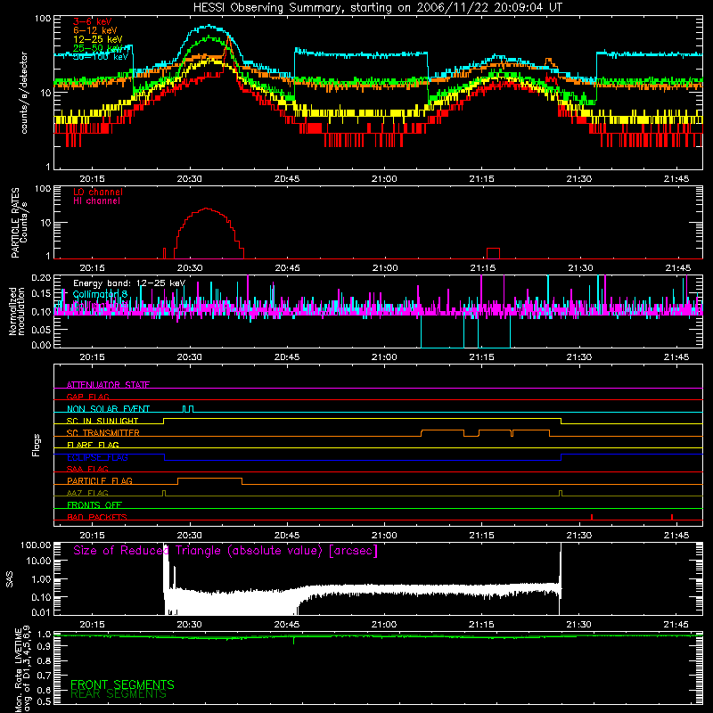Click '21:30' tick under the modulation panel
Image resolution: width=713 pixels, height=713 pixels.
[578, 357]
